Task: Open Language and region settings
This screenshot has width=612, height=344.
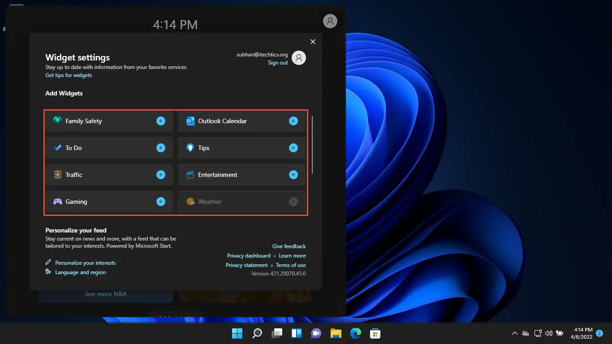Action: point(81,272)
